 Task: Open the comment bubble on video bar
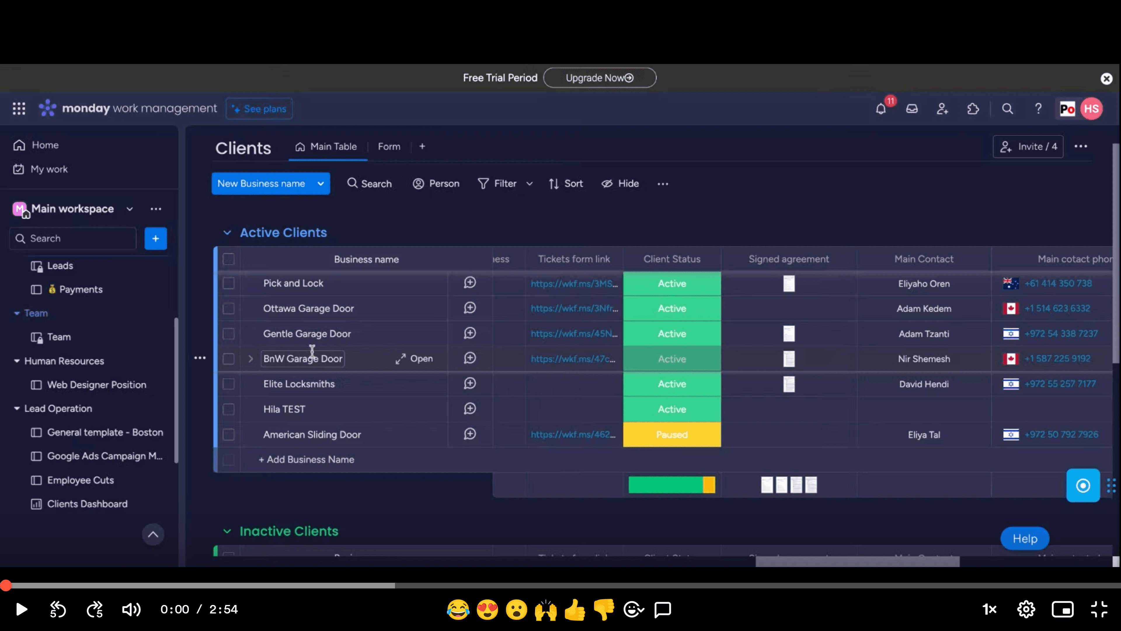[x=662, y=609]
